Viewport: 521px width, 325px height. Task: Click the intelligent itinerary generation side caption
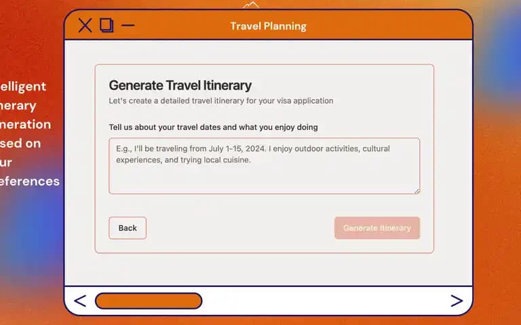[x=29, y=133]
